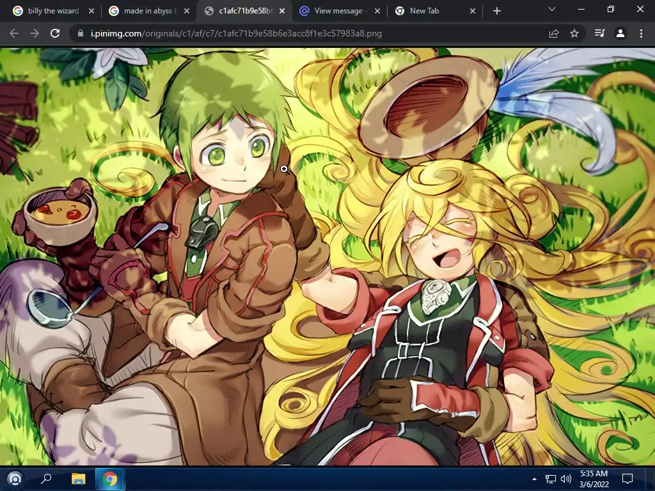The height and width of the screenshot is (491, 655).
Task: Select the 'c1afc71b9e58b' image tab
Action: pos(244,11)
